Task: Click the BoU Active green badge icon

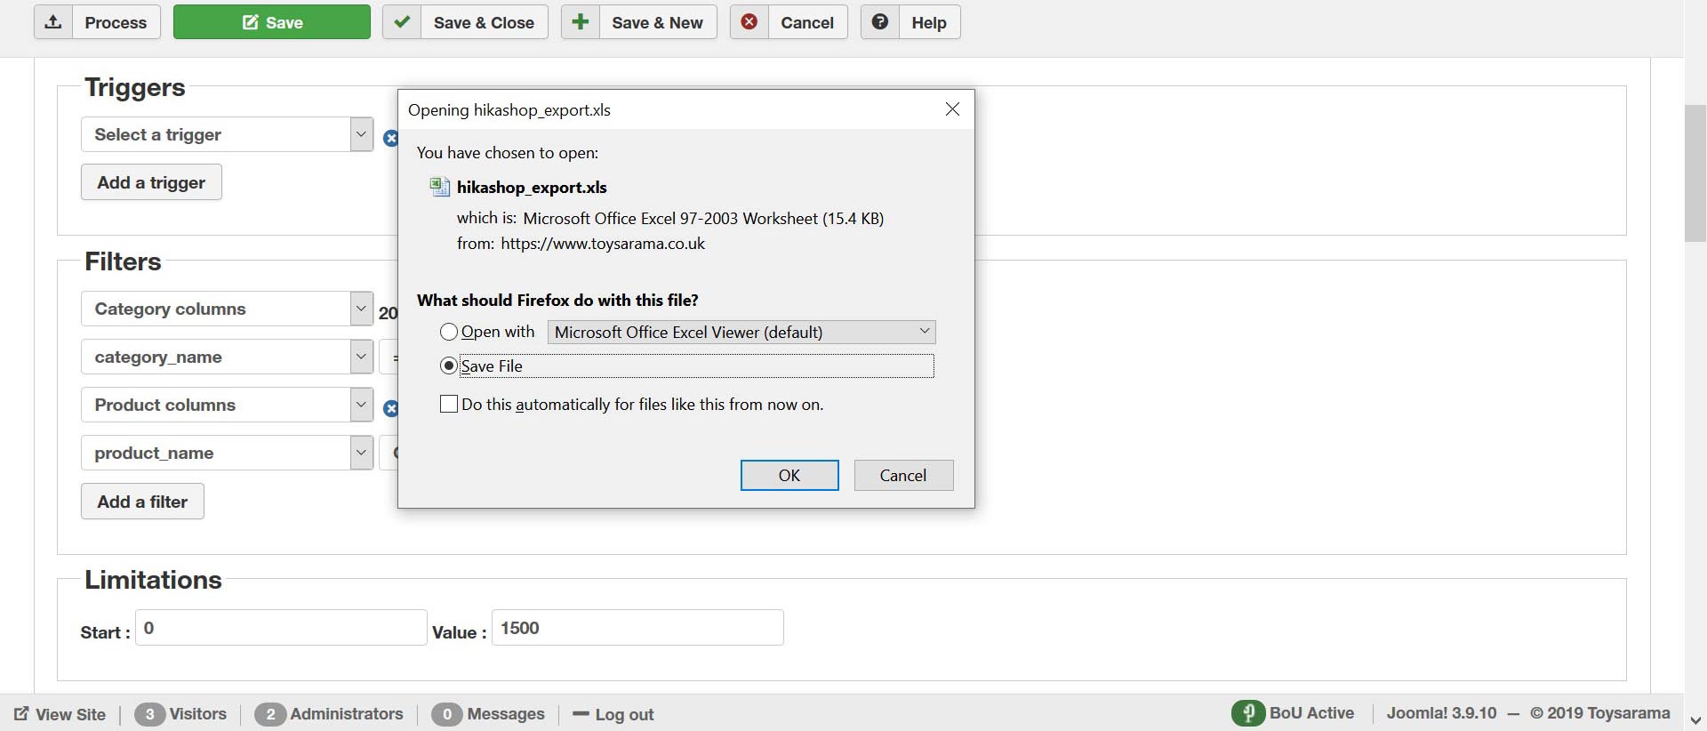Action: click(1248, 713)
